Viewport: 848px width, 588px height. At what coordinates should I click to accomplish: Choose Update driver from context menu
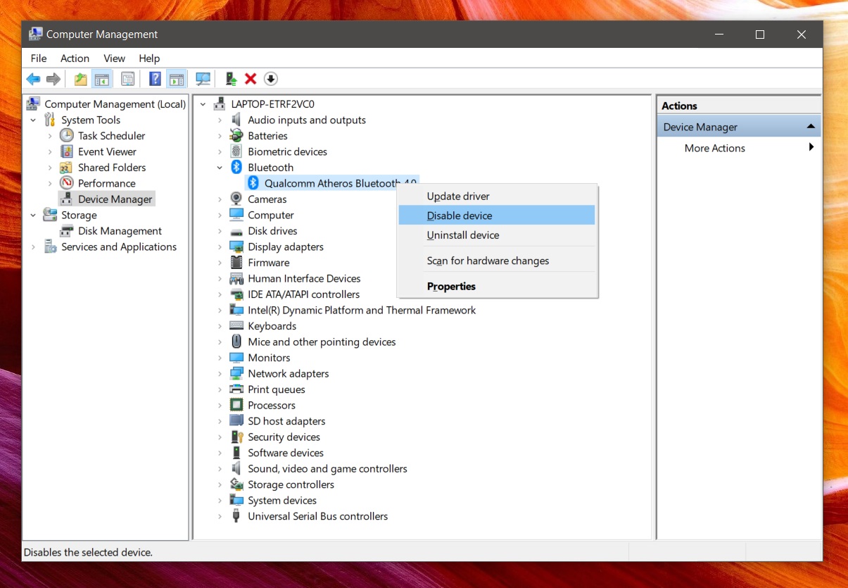497,196
